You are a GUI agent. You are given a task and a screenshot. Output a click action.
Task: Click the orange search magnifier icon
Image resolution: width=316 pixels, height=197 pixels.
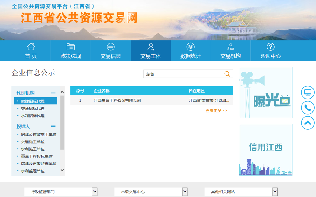click(x=227, y=74)
